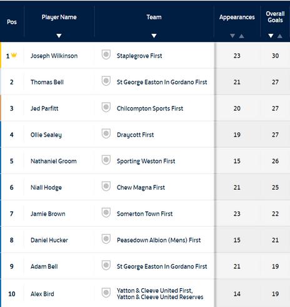This screenshot has height=307, width=290.
Task: Click the crown icon next to position 1
Action: click(14, 55)
